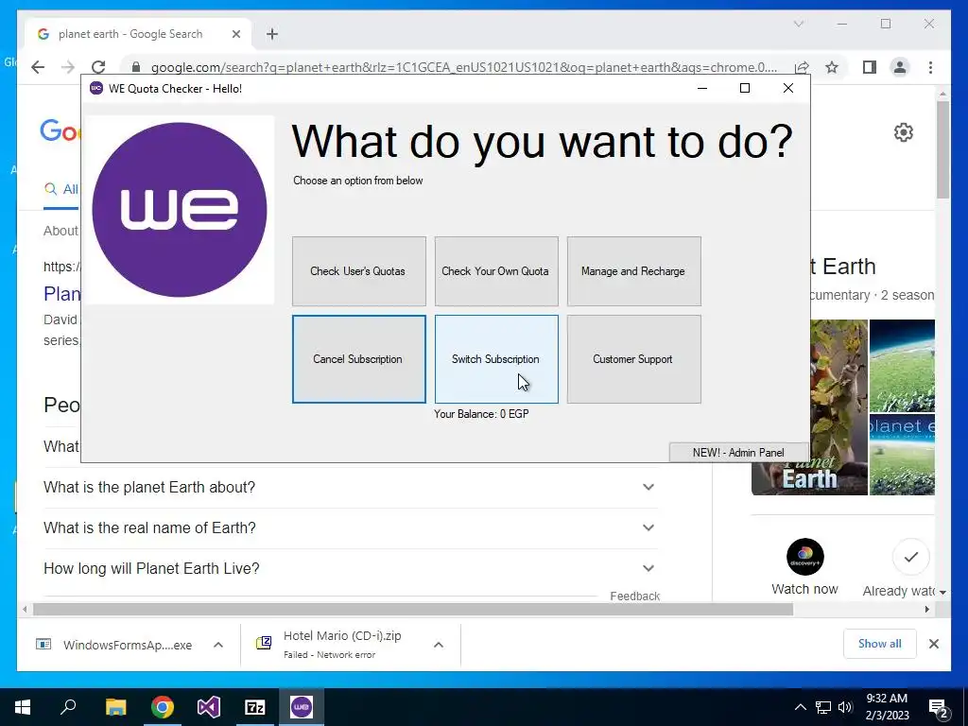Open volume control tray icon
Viewport: 968px width, 726px height.
point(846,707)
